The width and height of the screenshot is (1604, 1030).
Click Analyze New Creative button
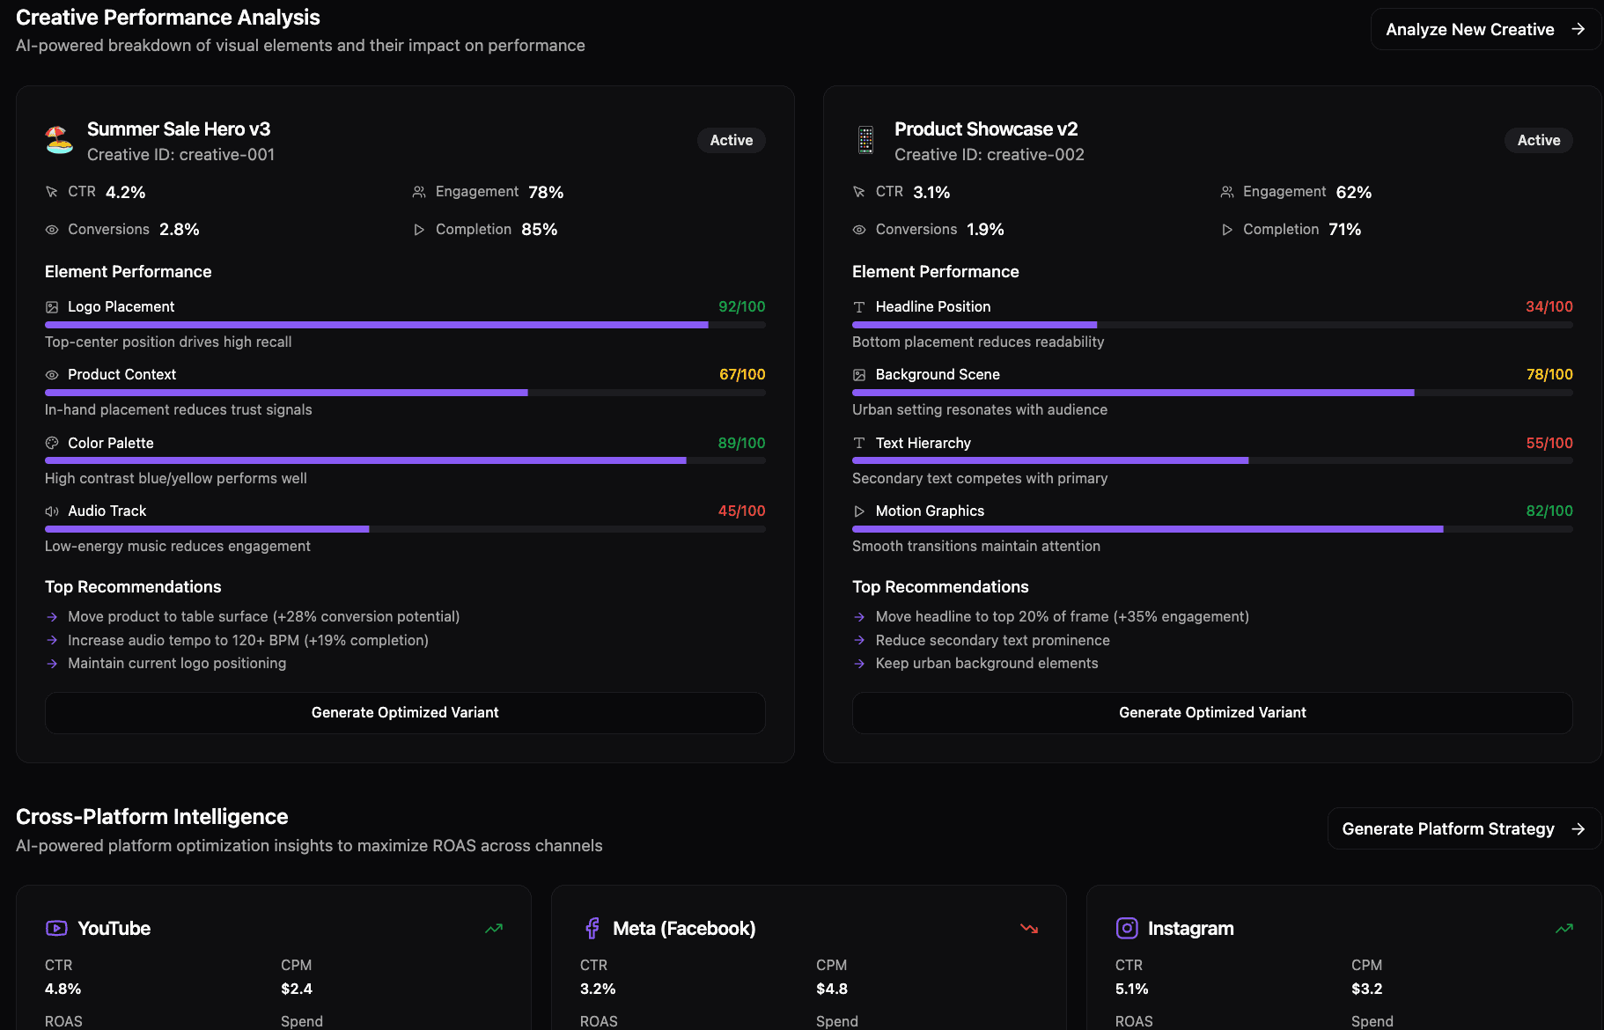click(x=1485, y=29)
